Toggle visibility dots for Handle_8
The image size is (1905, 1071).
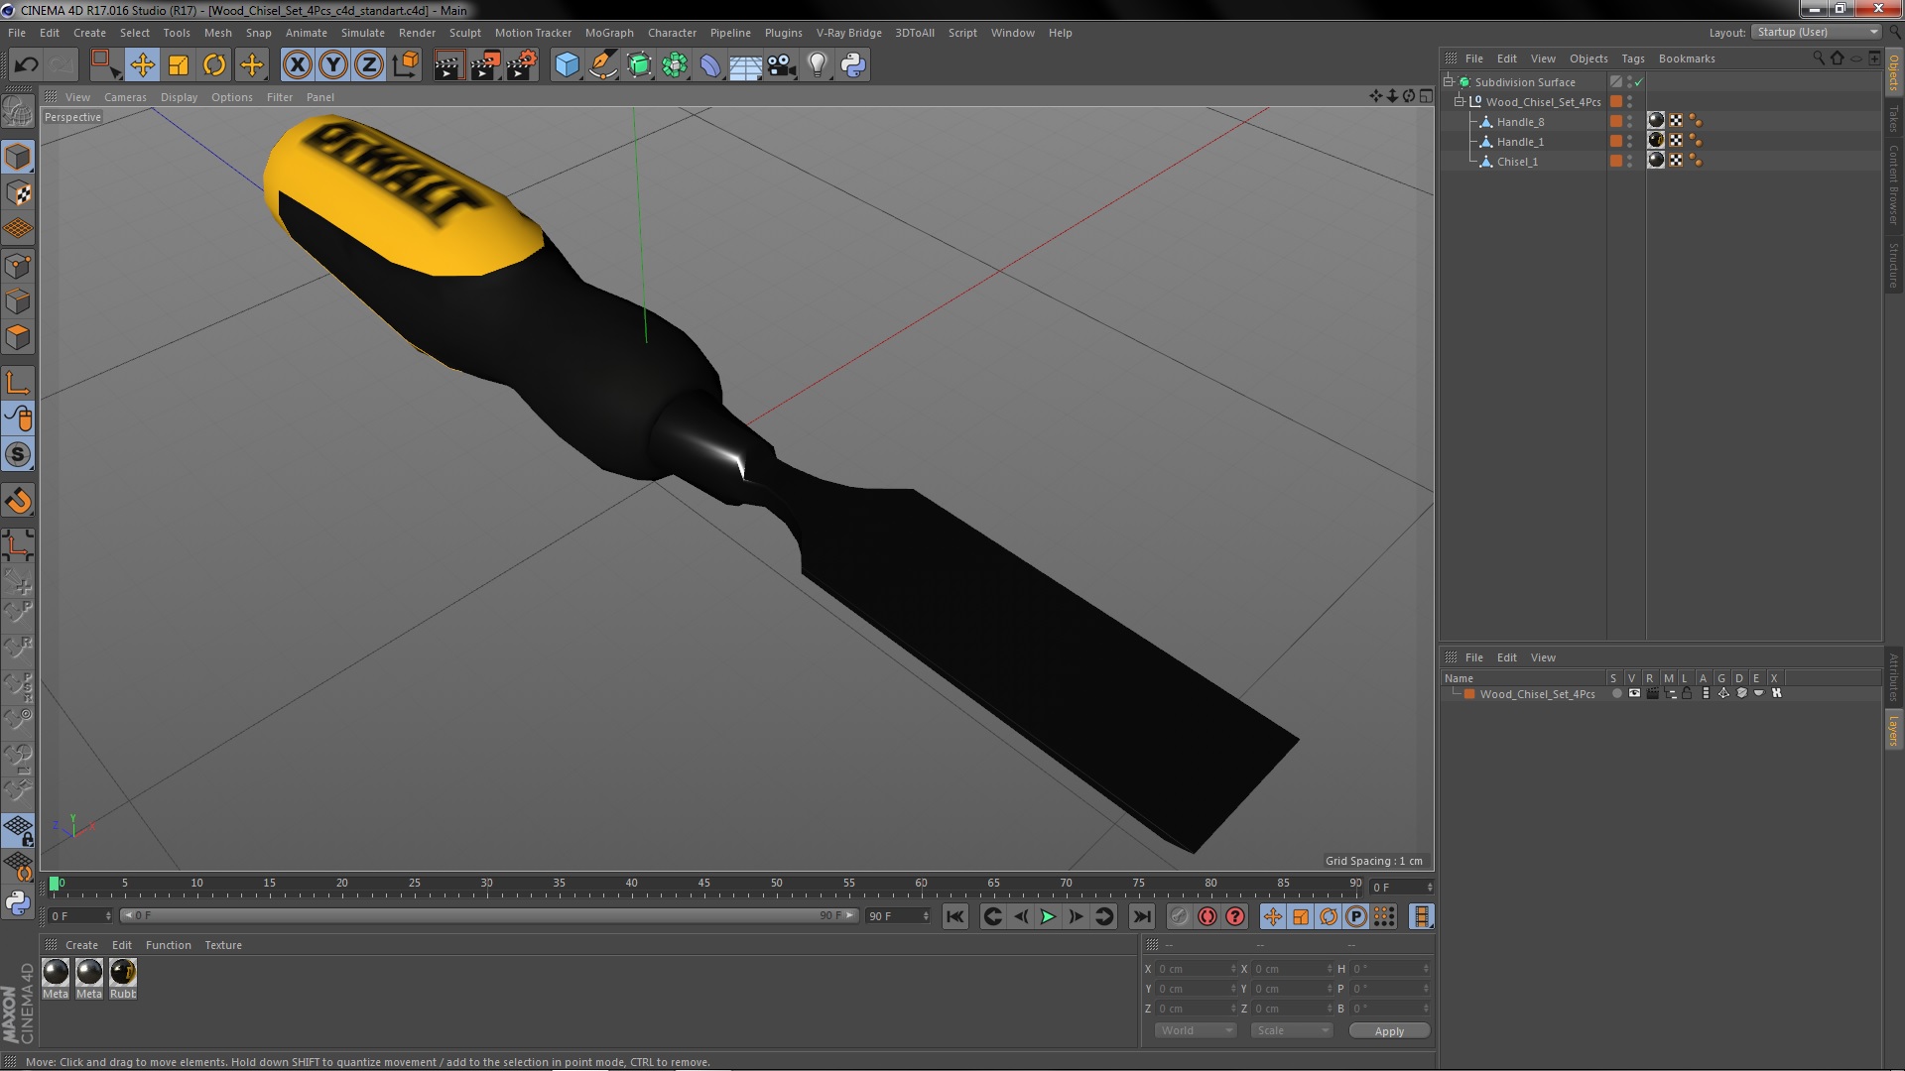coord(1629,122)
